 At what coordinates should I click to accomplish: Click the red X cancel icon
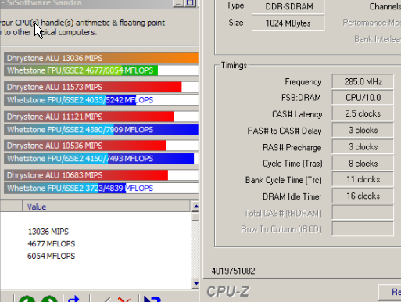tap(124, 300)
